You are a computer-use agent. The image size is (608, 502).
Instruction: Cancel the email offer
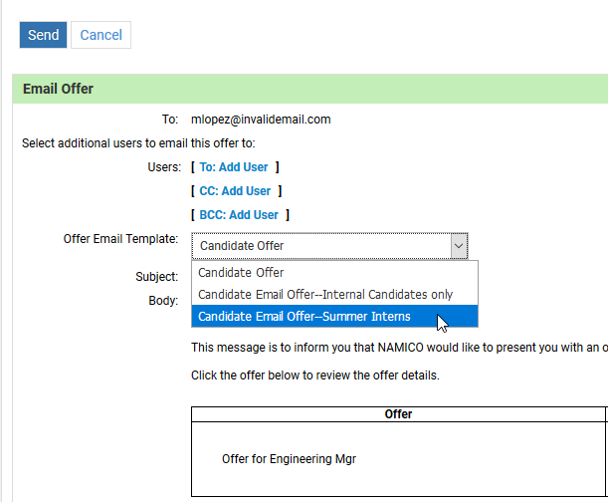point(101,35)
